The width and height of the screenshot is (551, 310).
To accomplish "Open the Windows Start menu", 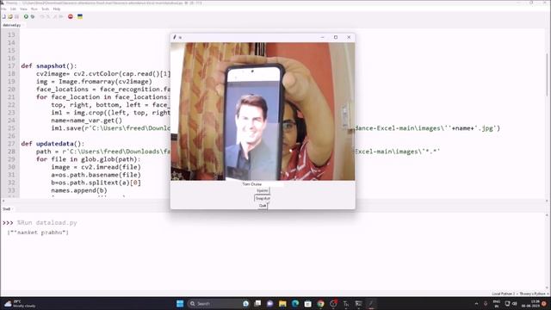I will tap(180, 304).
